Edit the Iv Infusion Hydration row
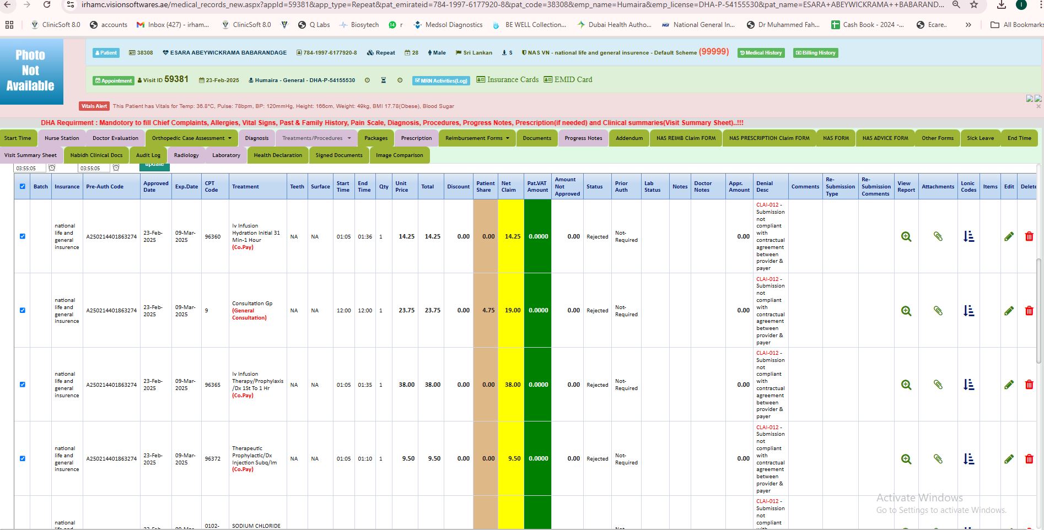The image size is (1044, 530). [1009, 237]
